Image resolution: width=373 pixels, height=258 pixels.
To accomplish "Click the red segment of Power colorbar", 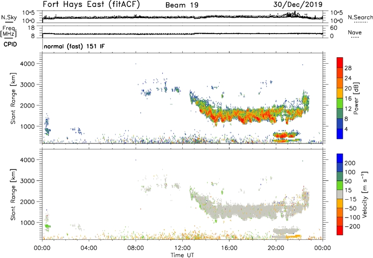I will point(340,62).
